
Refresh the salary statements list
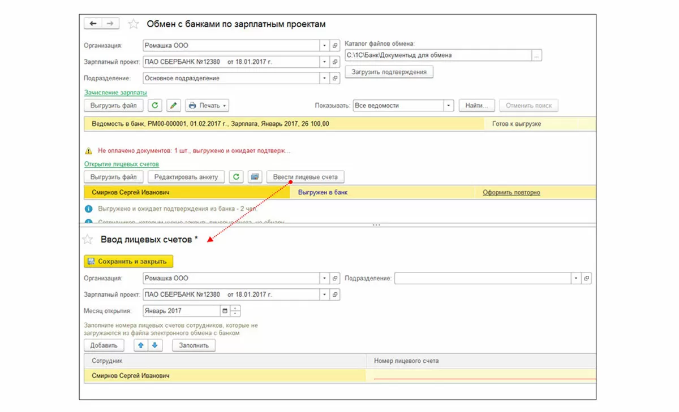(155, 106)
